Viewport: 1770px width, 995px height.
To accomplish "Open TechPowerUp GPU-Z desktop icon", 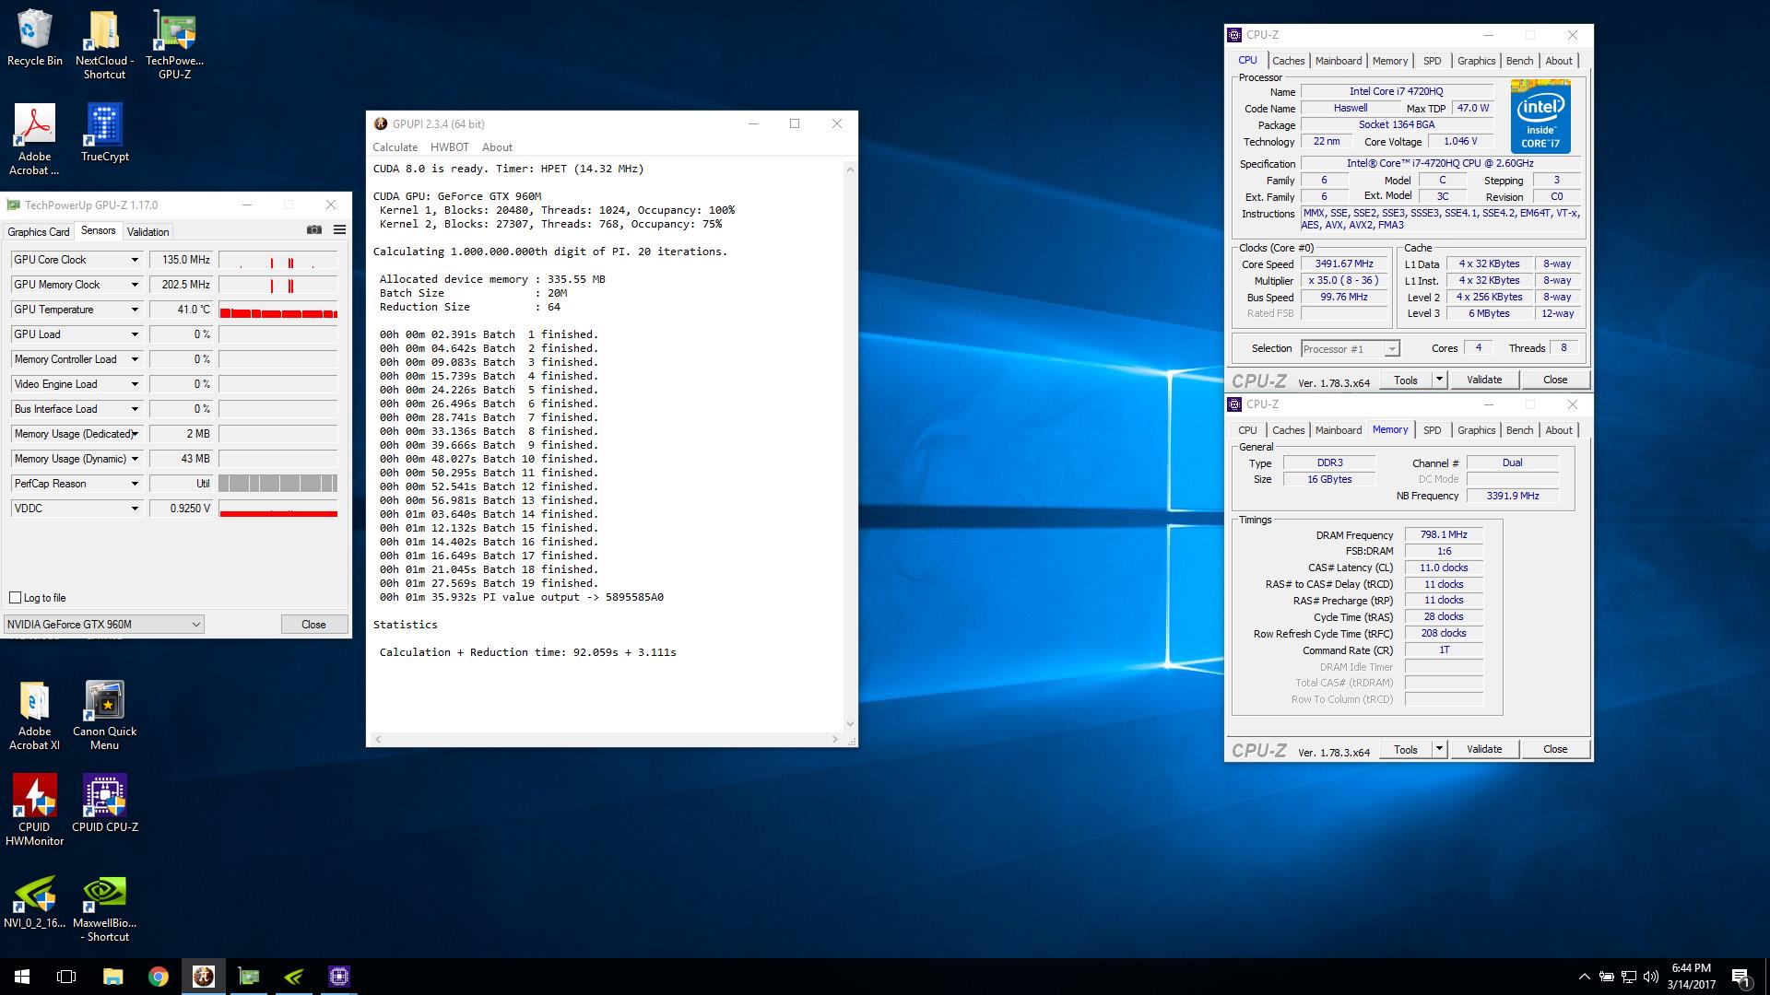I will pos(174,45).
